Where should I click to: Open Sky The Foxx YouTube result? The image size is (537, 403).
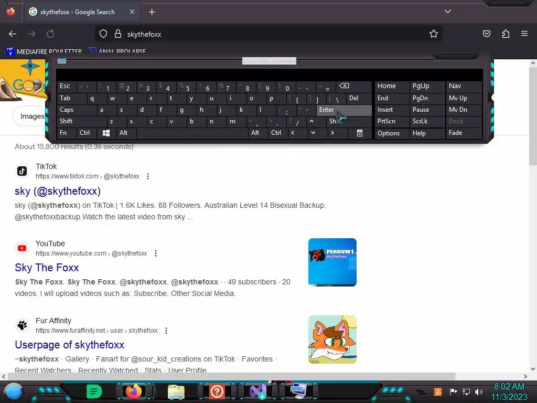click(47, 268)
